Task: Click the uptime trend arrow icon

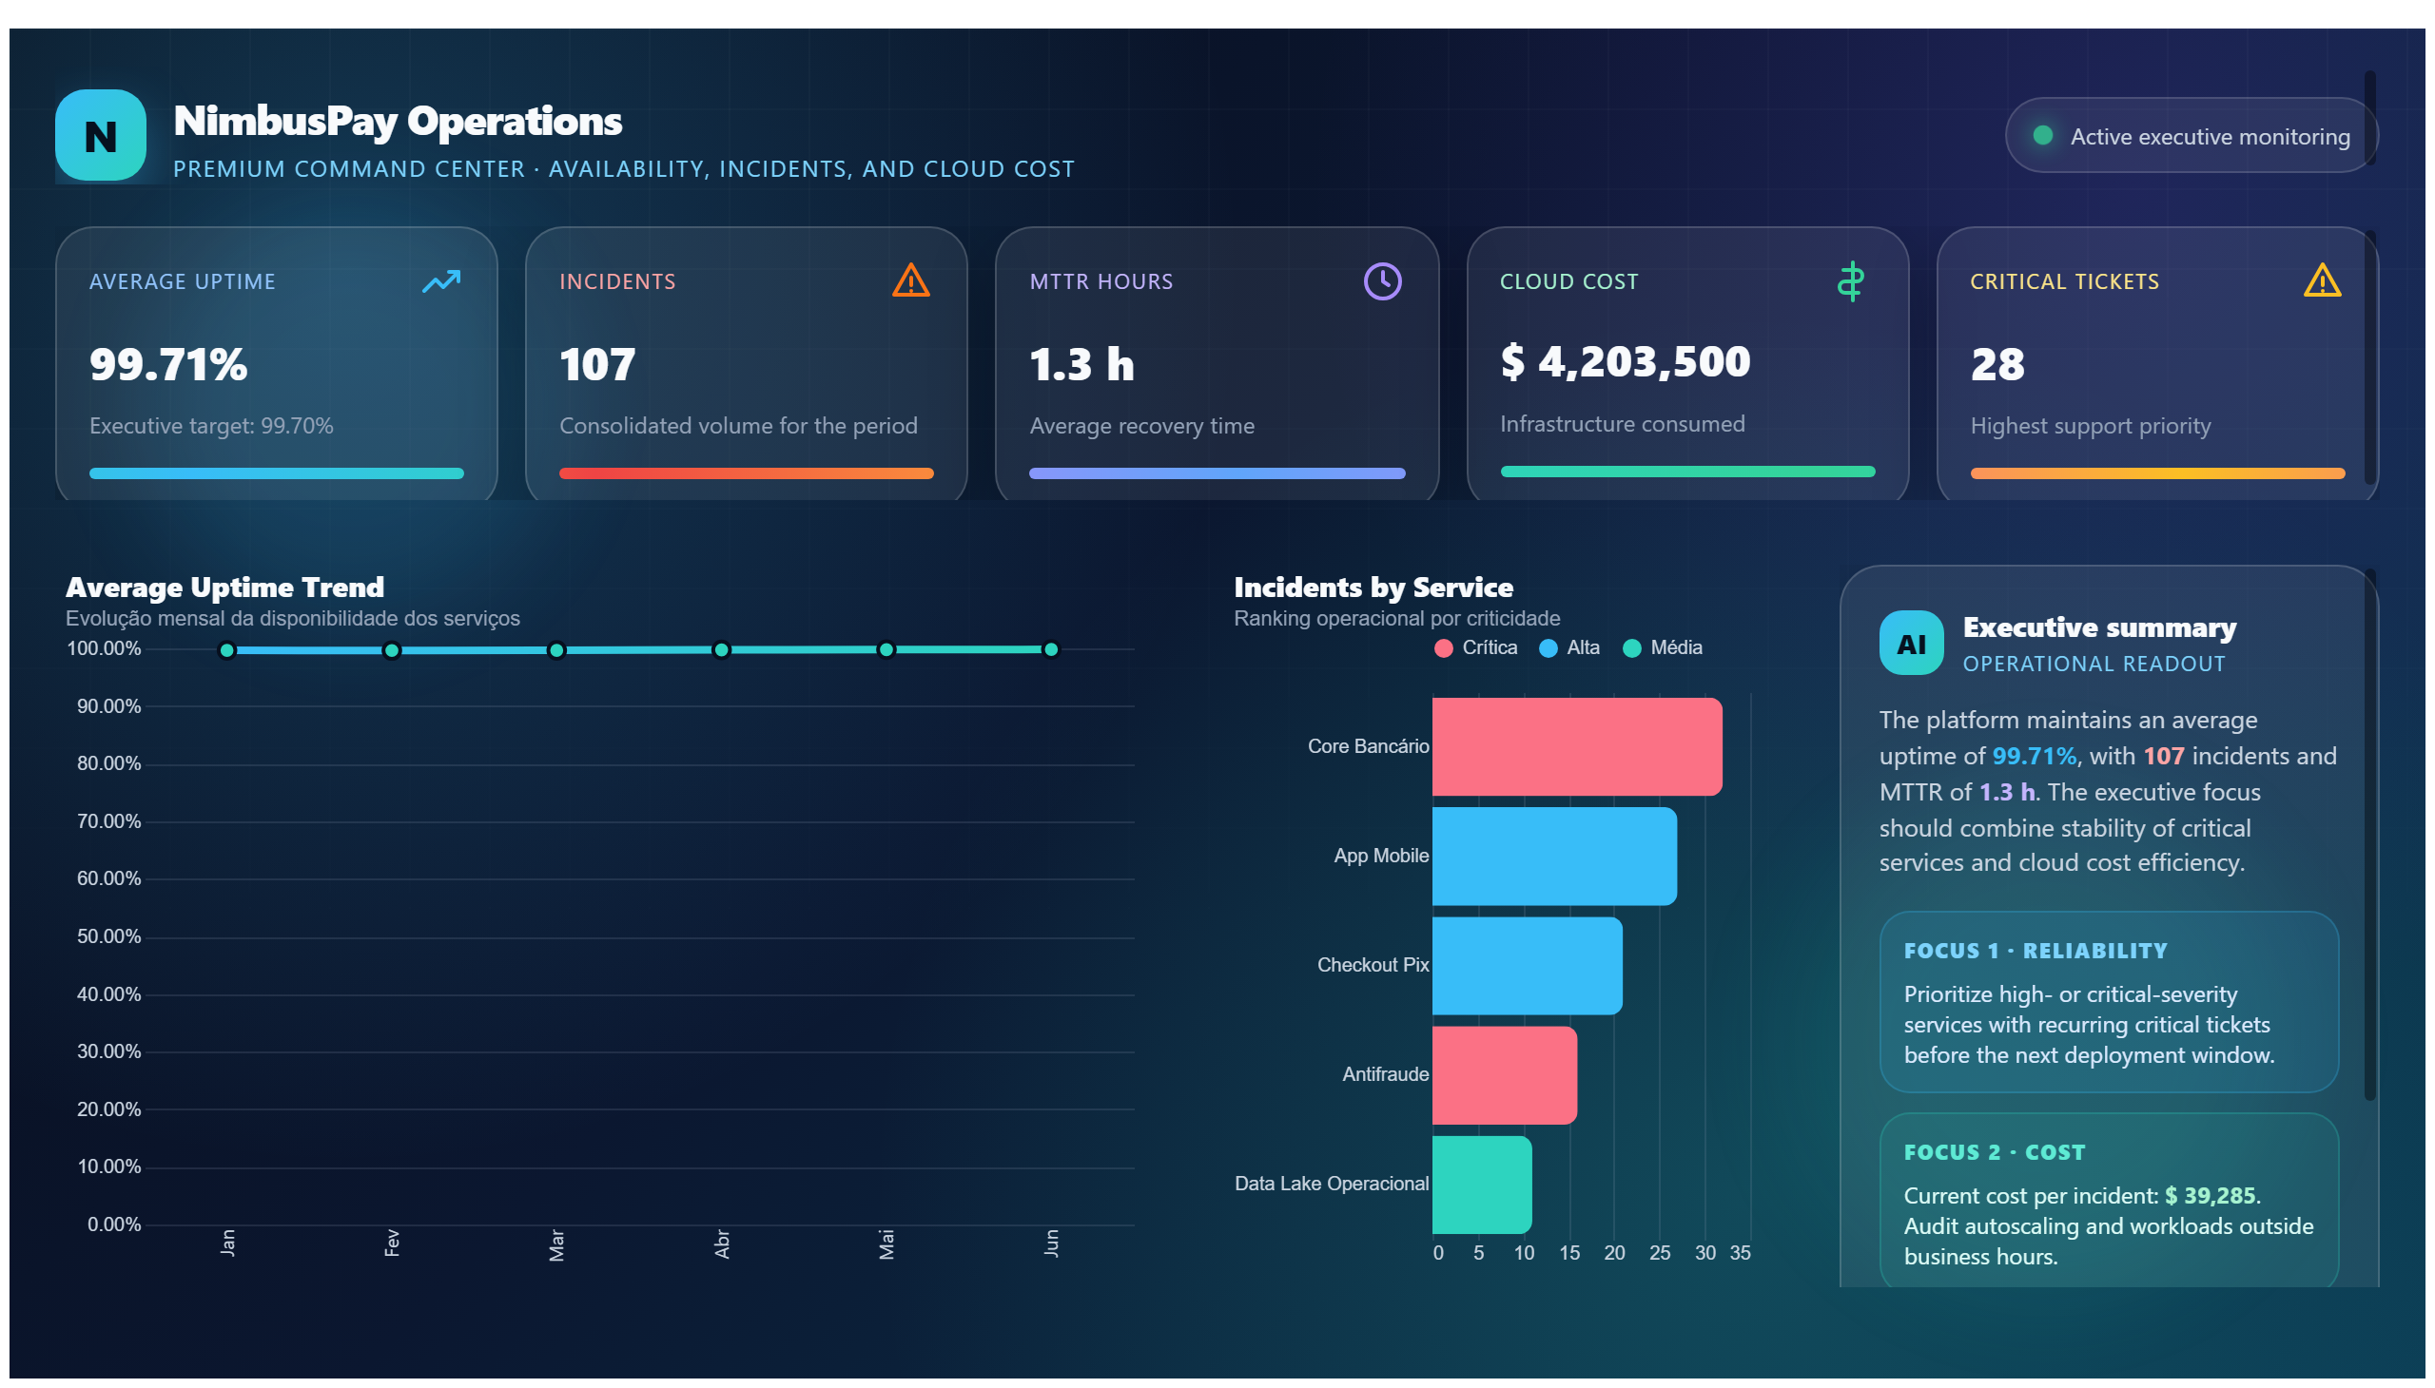Action: coord(440,281)
